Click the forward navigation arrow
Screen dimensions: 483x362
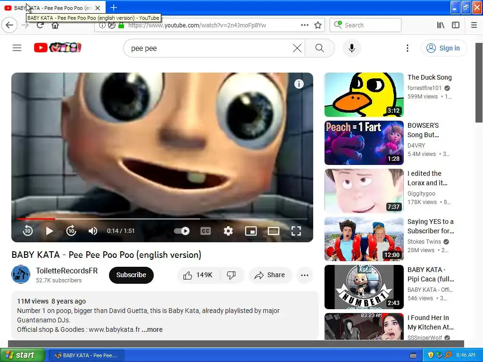point(25,25)
